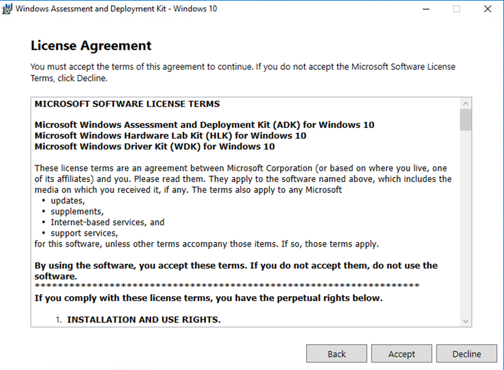Click the MICROSOFT SOFTWARE LICENSE TERMS heading
The width and height of the screenshot is (504, 370).
click(127, 104)
